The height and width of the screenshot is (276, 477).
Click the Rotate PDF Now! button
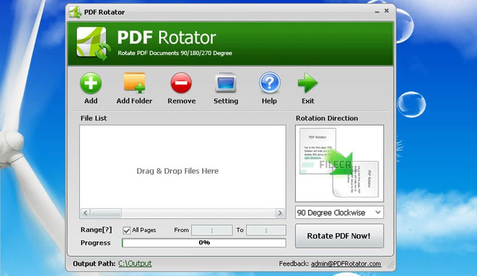point(339,236)
